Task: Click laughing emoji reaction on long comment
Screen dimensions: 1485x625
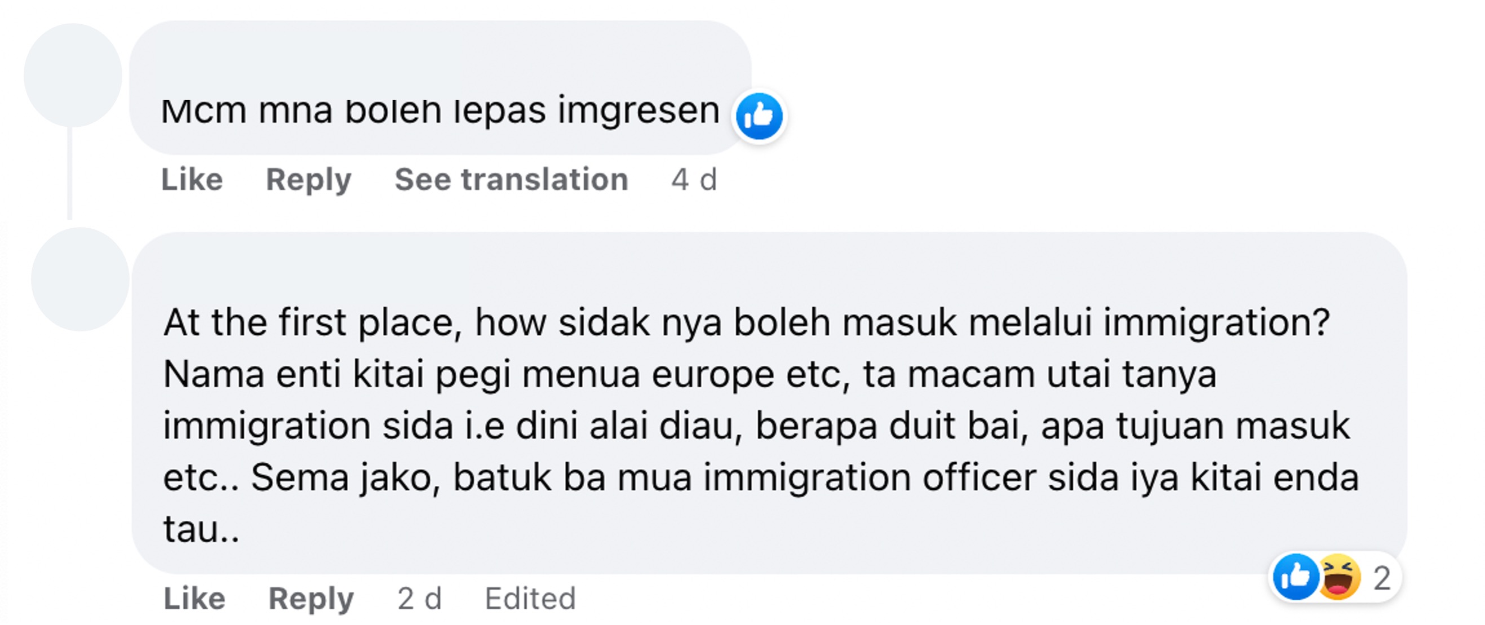Action: (1339, 577)
